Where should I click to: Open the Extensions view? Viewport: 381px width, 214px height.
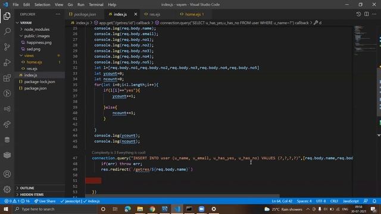[7, 78]
